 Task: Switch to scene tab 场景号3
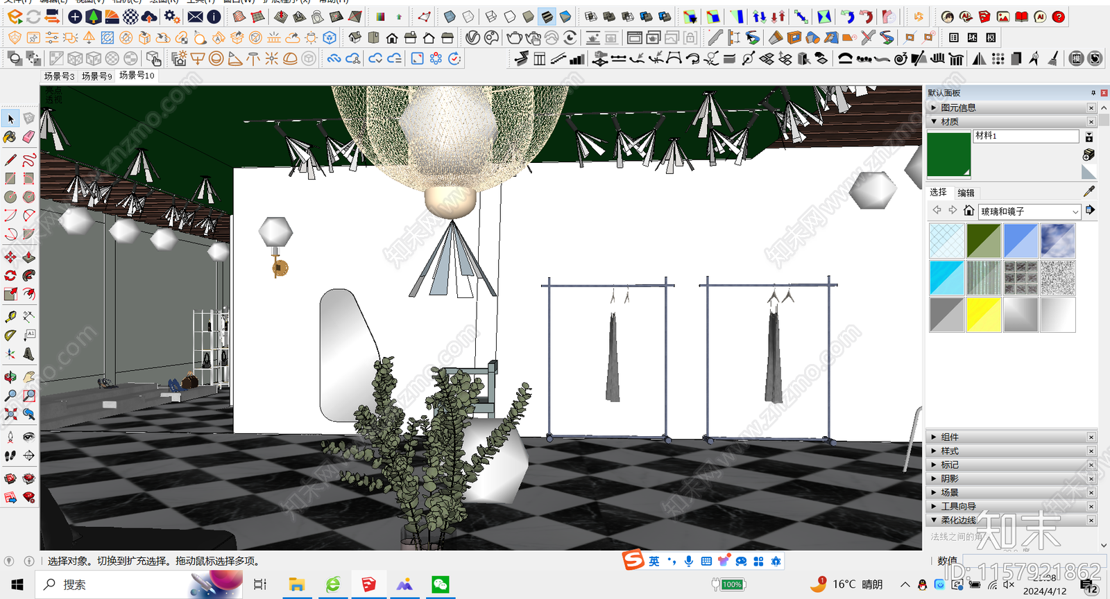(x=59, y=76)
